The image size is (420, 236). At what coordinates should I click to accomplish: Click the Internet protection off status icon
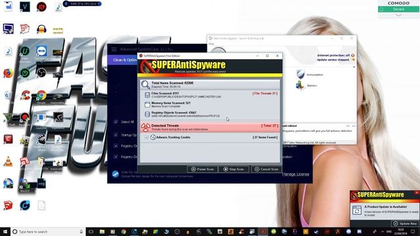pyautogui.click(x=353, y=55)
